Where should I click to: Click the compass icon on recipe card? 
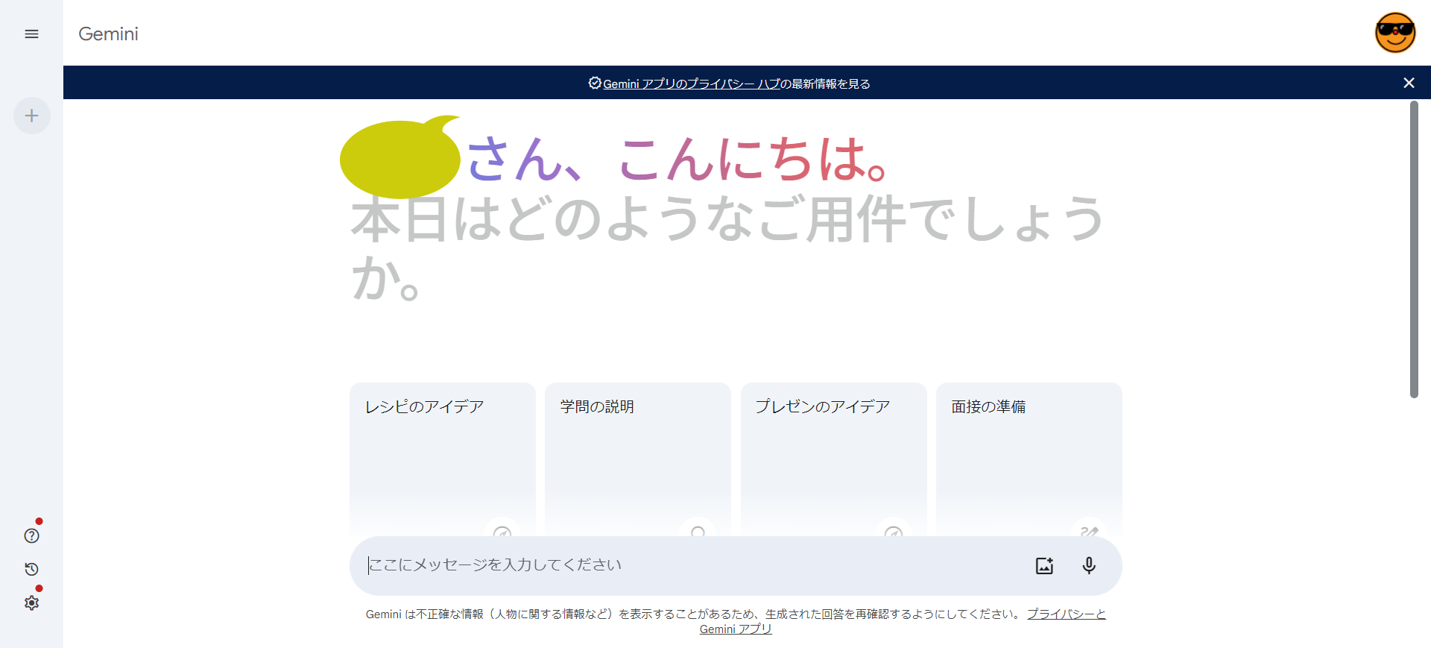click(x=502, y=531)
